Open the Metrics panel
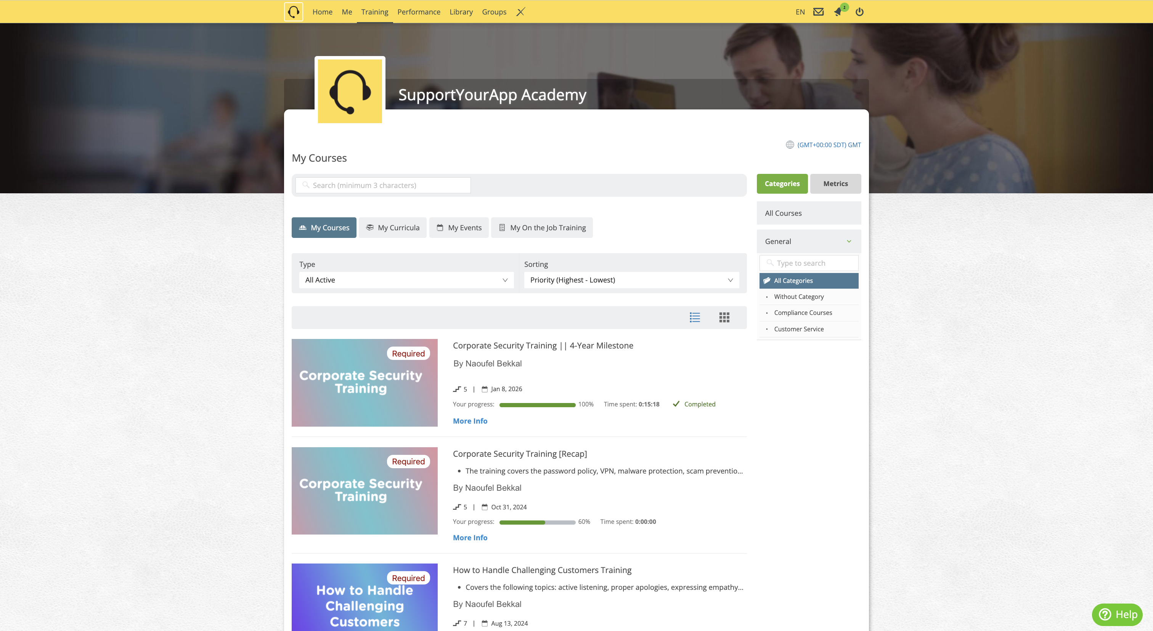The width and height of the screenshot is (1153, 631). click(835, 183)
